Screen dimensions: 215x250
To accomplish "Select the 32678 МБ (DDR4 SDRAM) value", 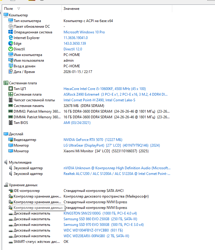I will point(84,106).
